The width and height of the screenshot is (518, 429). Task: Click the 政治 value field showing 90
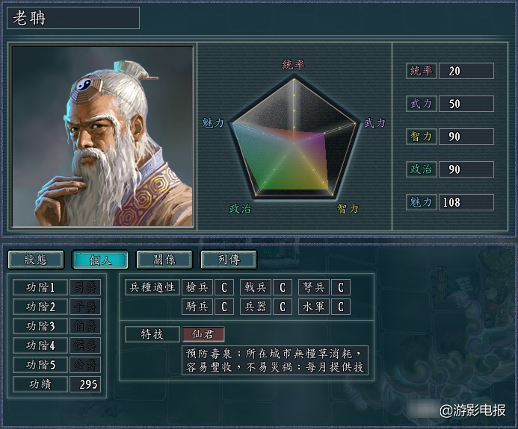[x=466, y=169]
